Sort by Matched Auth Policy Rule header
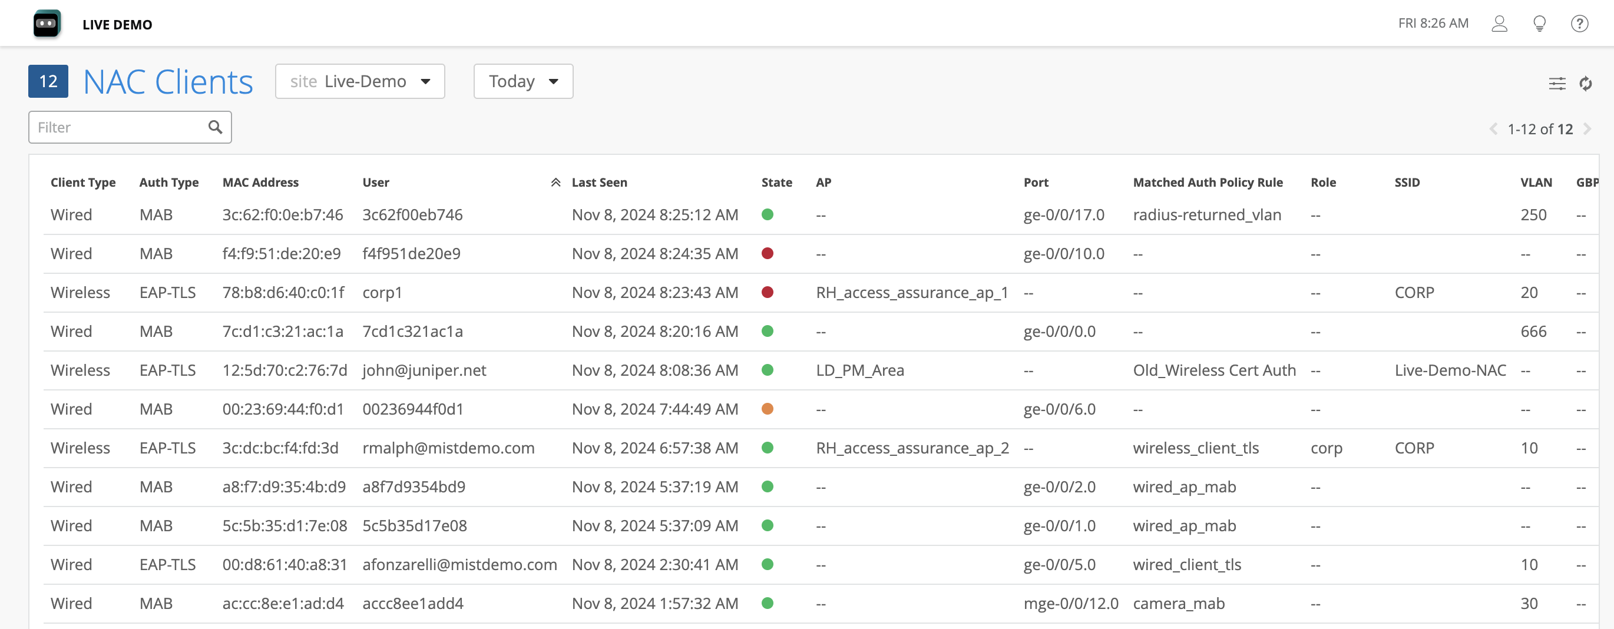The width and height of the screenshot is (1614, 629). 1208,183
